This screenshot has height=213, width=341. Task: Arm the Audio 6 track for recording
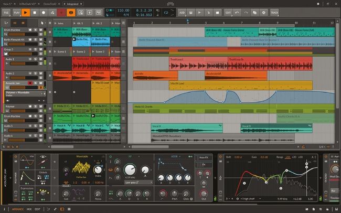click(30, 136)
